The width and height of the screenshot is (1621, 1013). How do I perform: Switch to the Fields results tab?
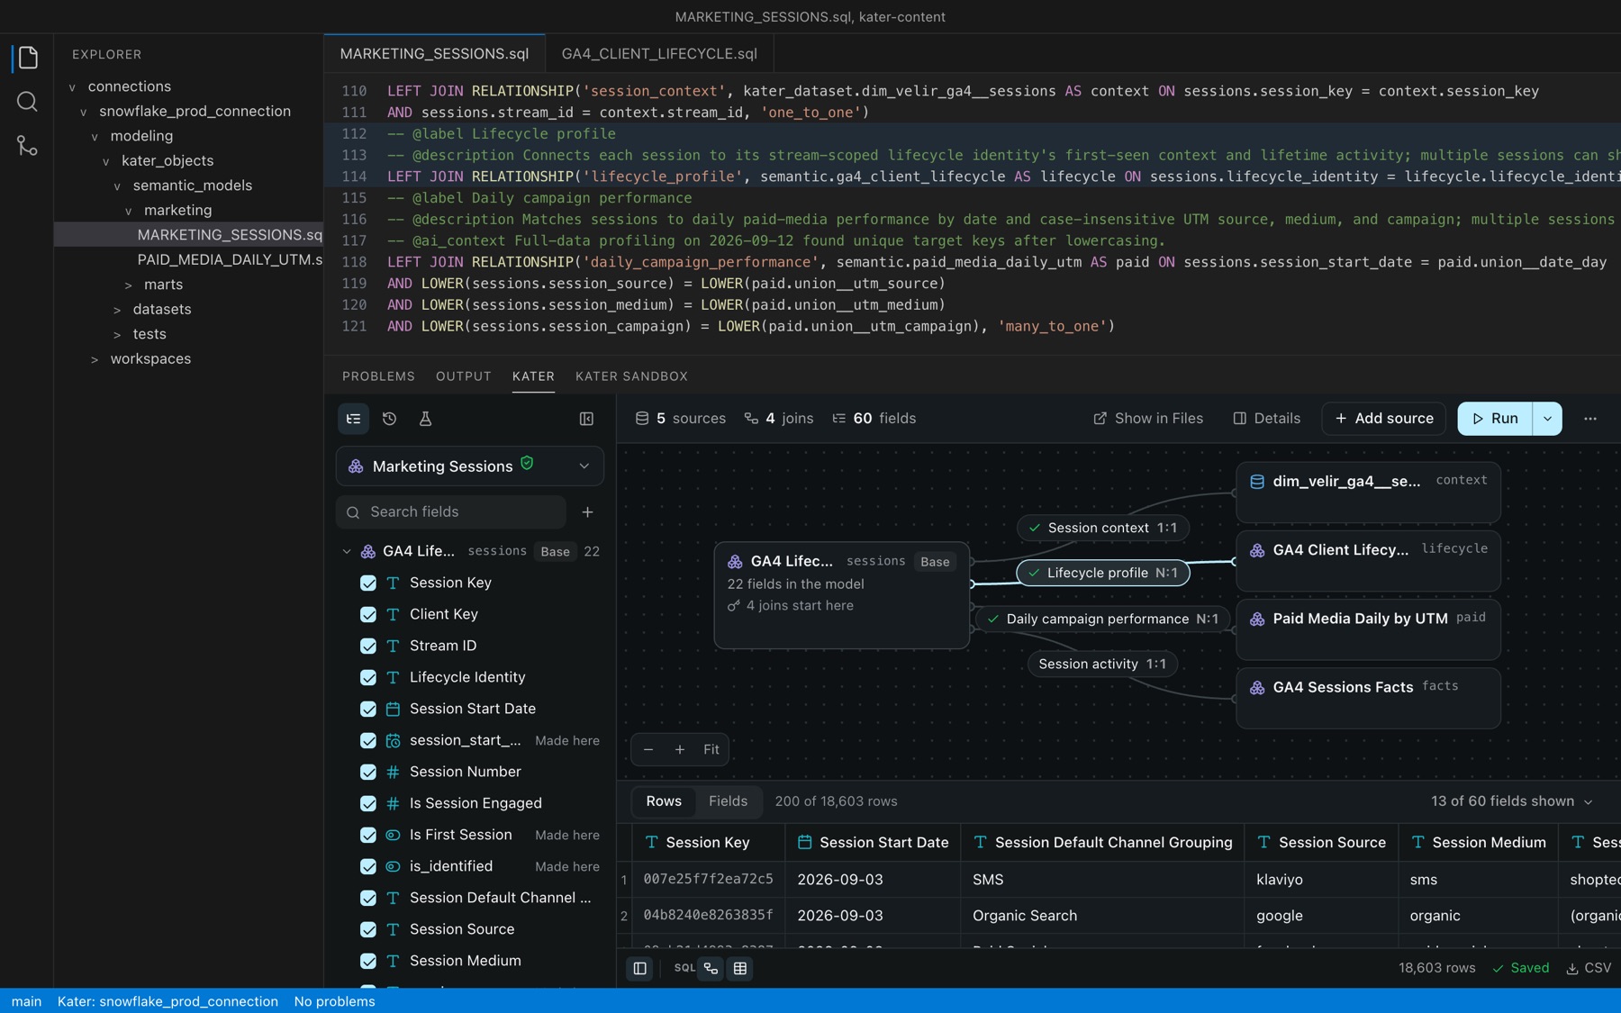click(x=728, y=801)
